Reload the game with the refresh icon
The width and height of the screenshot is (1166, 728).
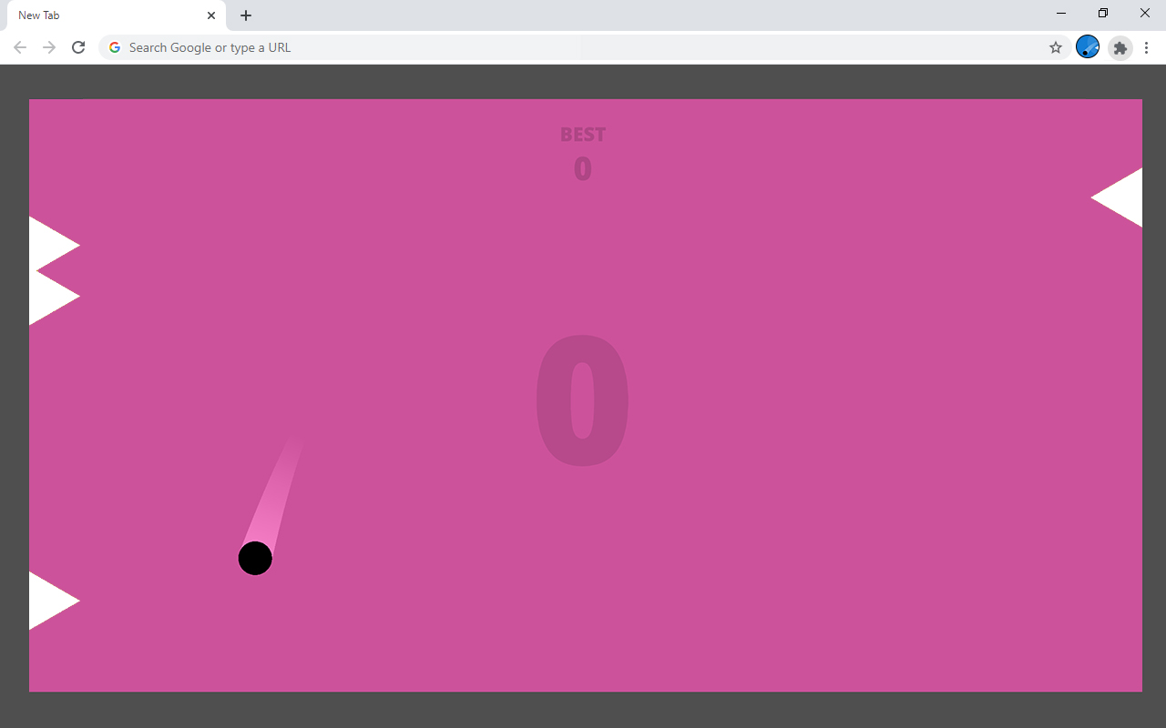[77, 47]
